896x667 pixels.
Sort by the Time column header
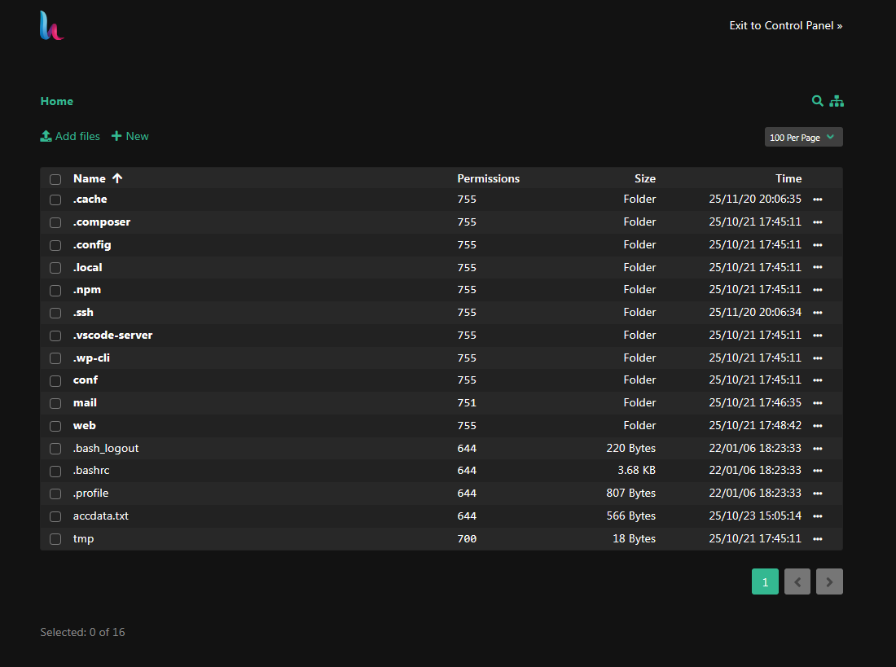pos(788,178)
